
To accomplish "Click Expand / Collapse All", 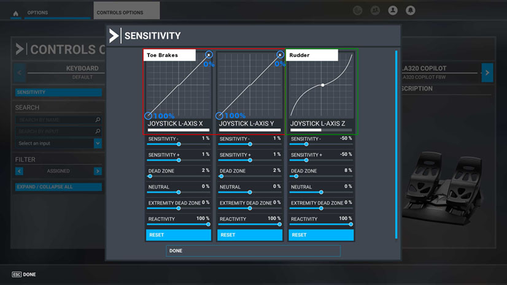I will pyautogui.click(x=58, y=186).
